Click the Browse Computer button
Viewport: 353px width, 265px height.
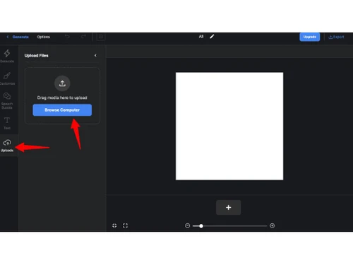pyautogui.click(x=62, y=110)
